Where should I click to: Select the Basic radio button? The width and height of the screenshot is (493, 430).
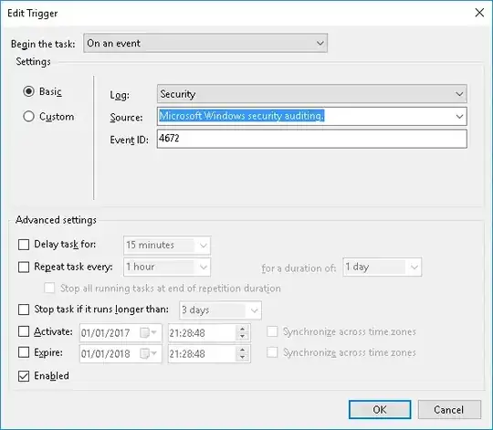pos(28,91)
